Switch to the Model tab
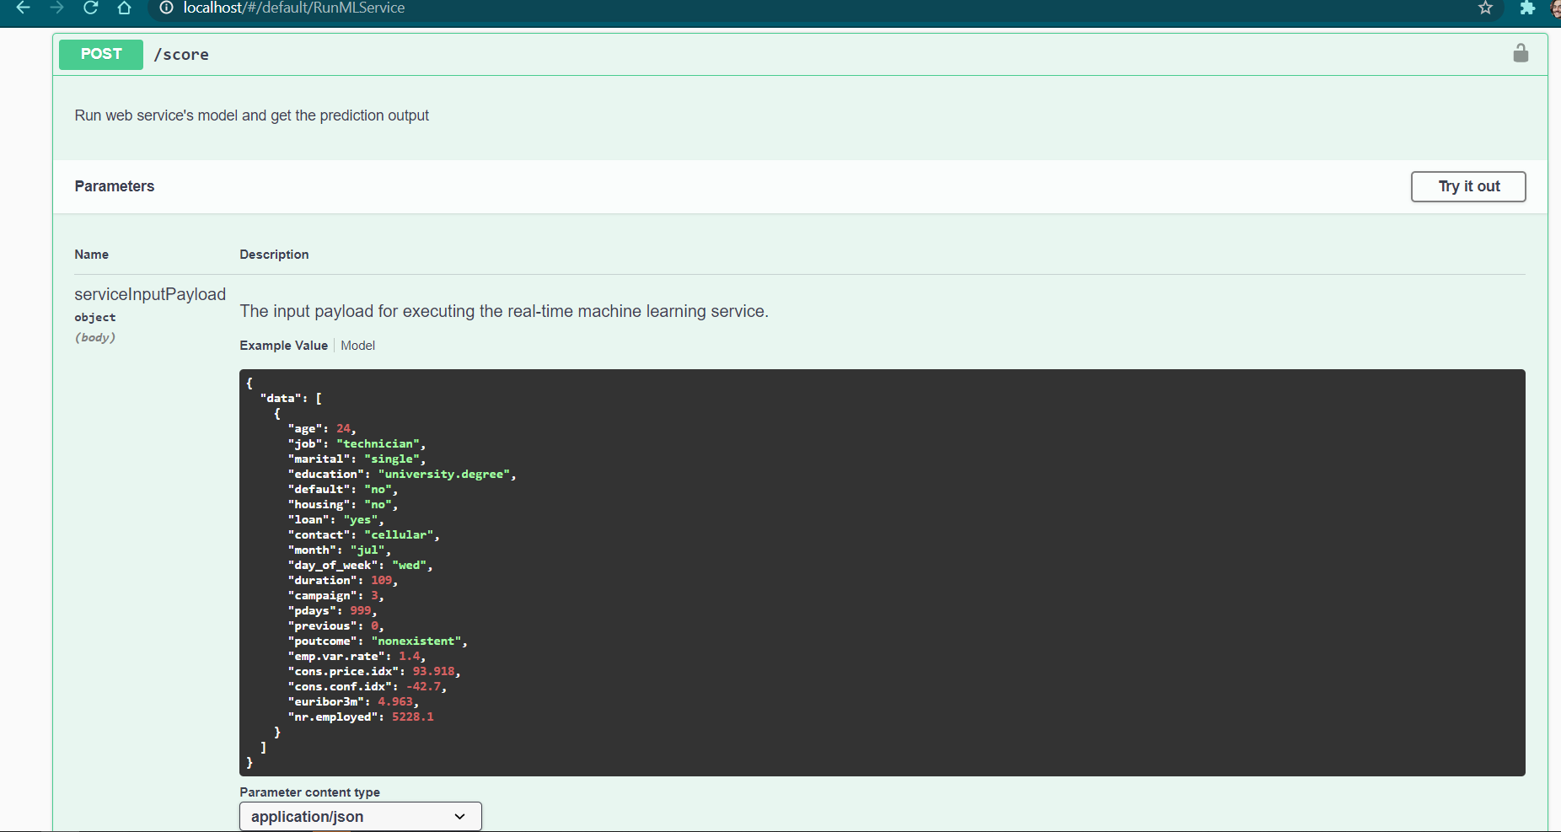The width and height of the screenshot is (1561, 832). tap(358, 346)
